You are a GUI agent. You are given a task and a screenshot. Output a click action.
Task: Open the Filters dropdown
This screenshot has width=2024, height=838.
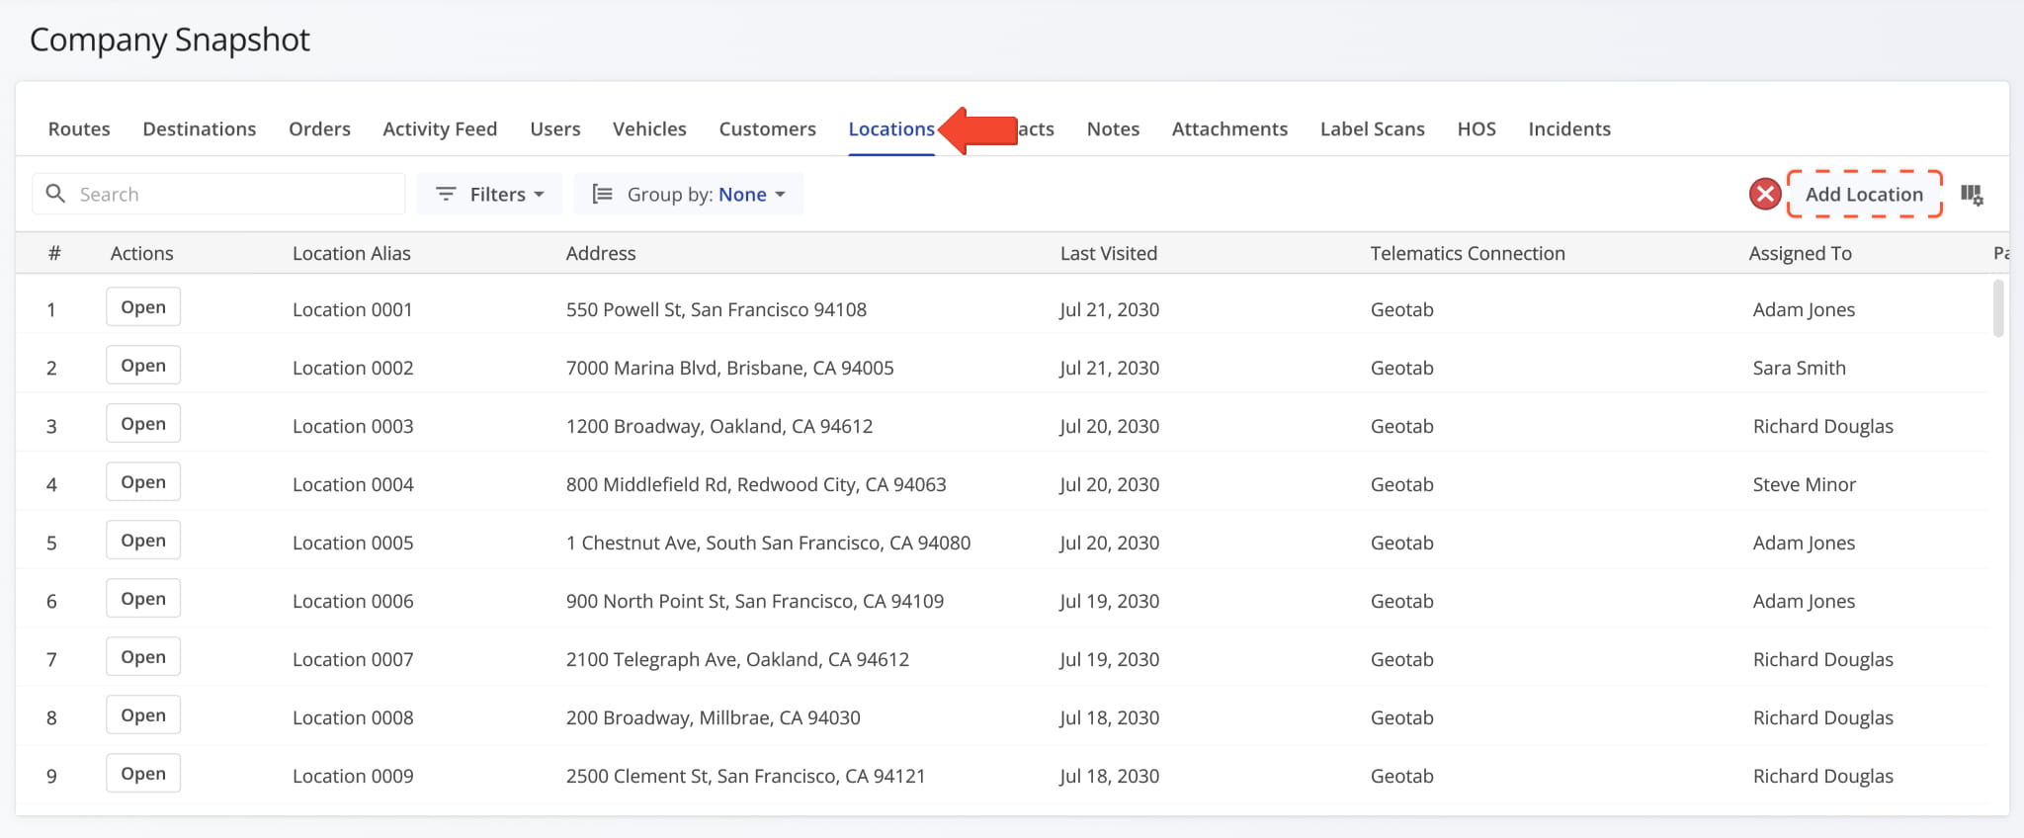489,194
